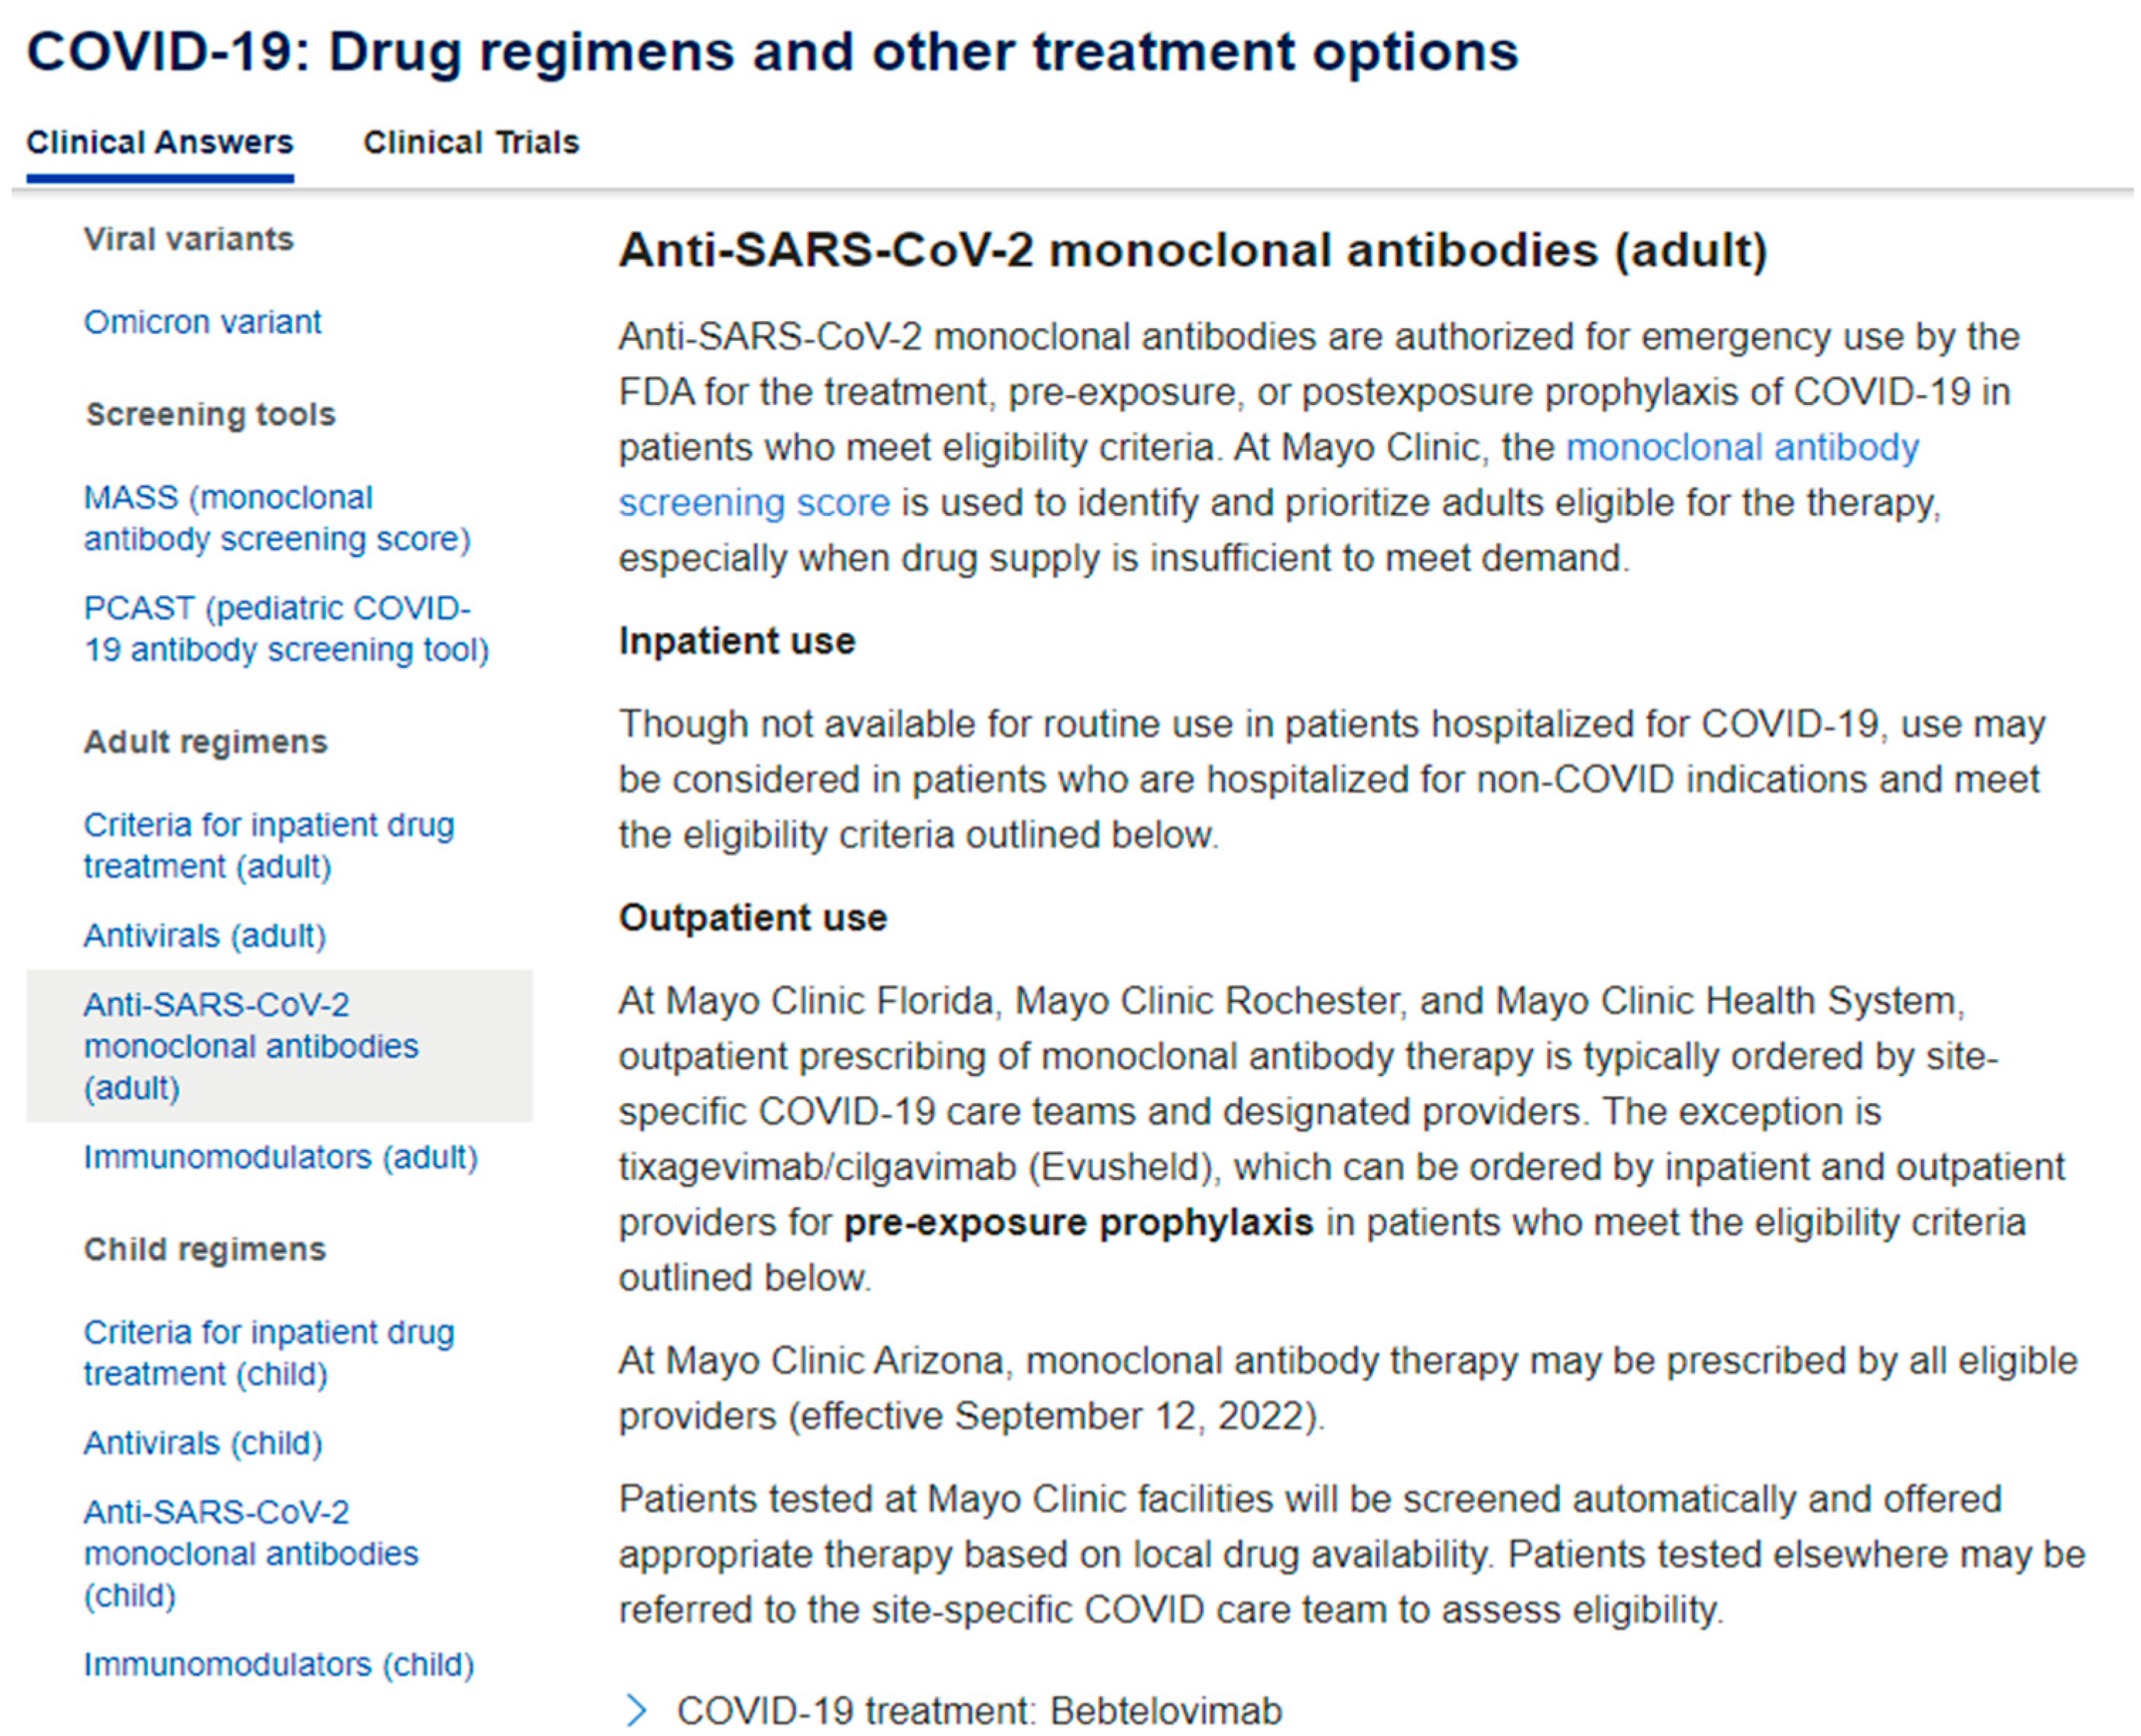Expand COVID-19 treatment: Bebtelovimab chevron
2141x1736 pixels.
[x=636, y=1709]
